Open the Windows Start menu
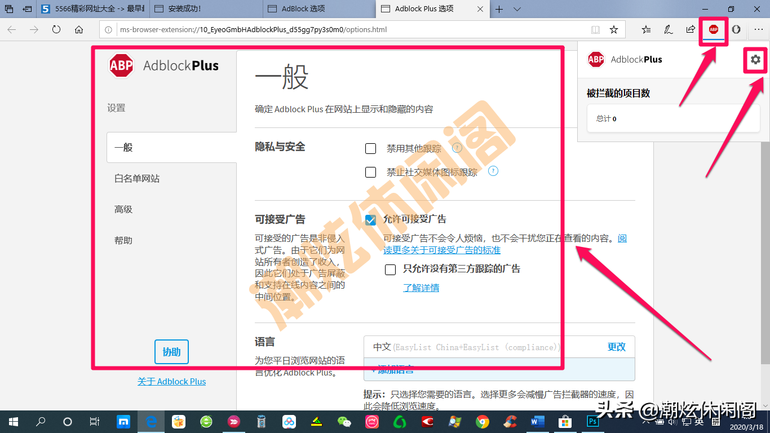770x433 pixels. (x=14, y=422)
